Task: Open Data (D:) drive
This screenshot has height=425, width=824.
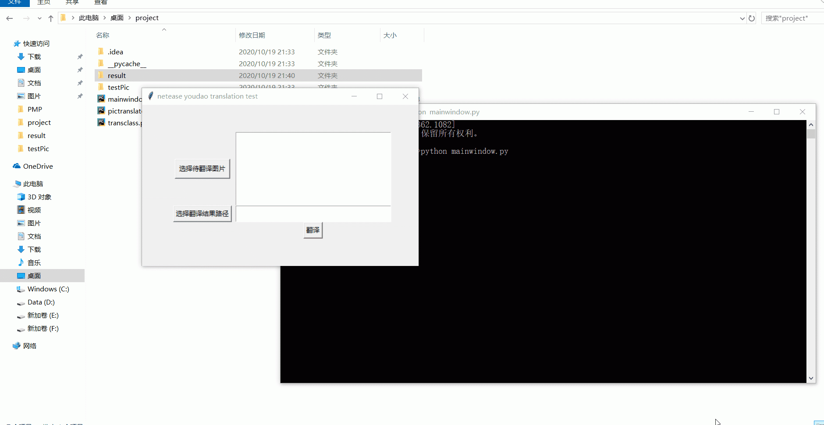Action: pyautogui.click(x=41, y=302)
